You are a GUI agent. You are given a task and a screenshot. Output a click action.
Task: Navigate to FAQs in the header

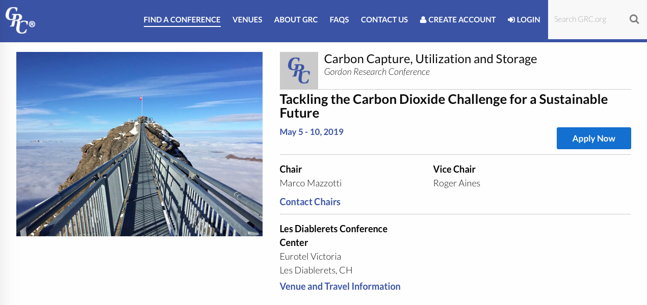[339, 20]
